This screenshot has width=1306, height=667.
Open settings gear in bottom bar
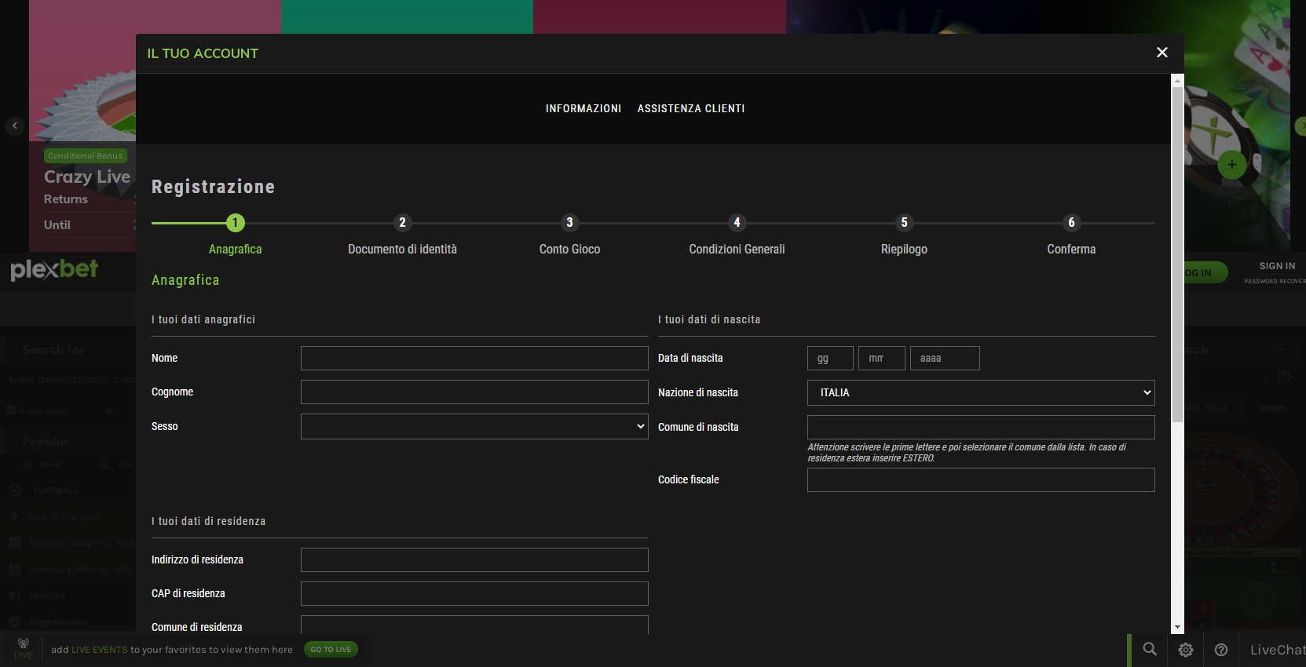pos(1186,650)
